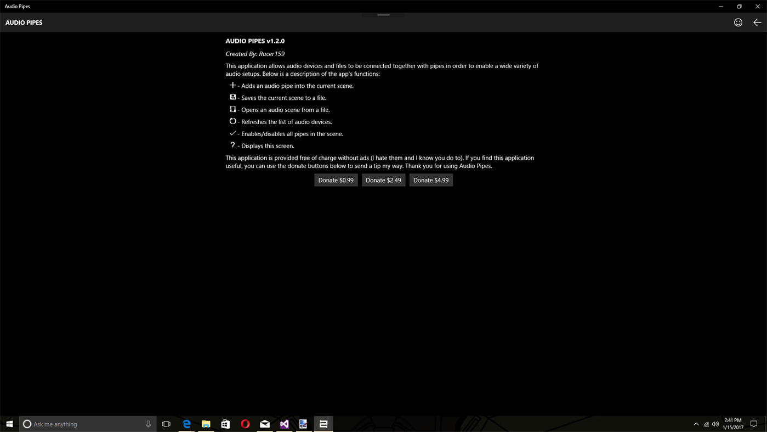Activate Cortana voice input with the microphone
767x432 pixels.
[147, 423]
